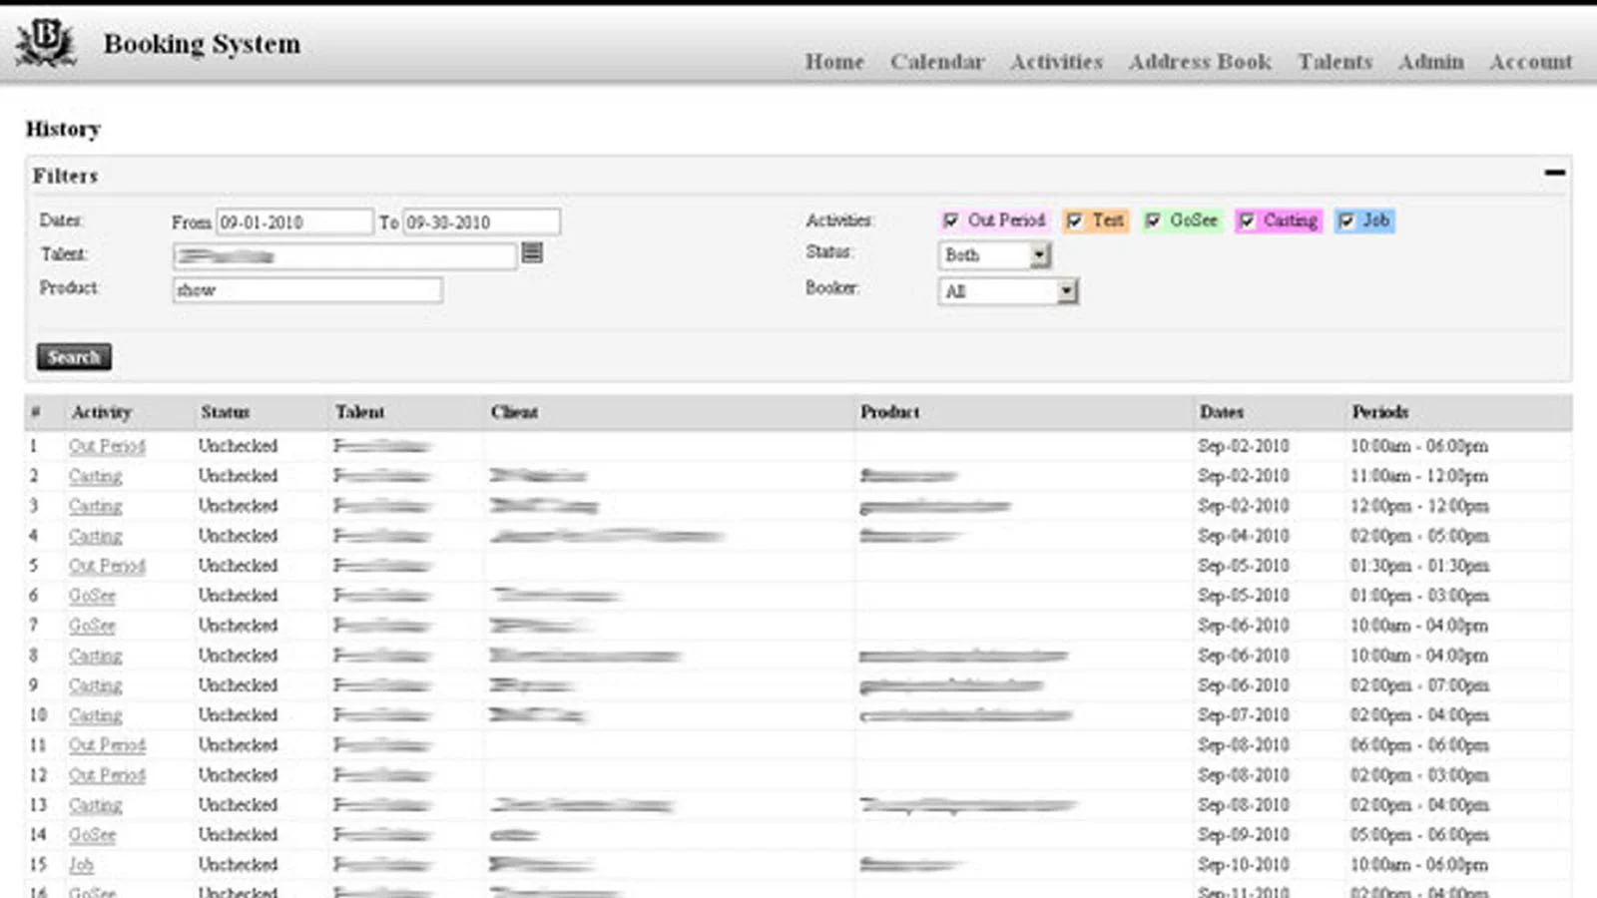
Task: Navigate to the Talents menu
Action: coord(1334,62)
